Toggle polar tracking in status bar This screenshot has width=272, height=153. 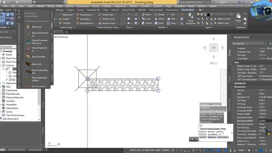tap(193, 150)
